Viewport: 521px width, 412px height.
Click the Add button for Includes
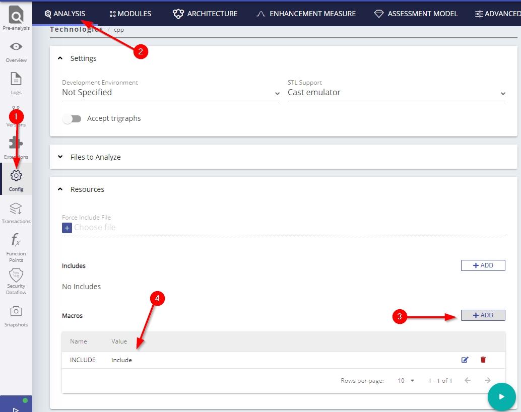tap(483, 265)
